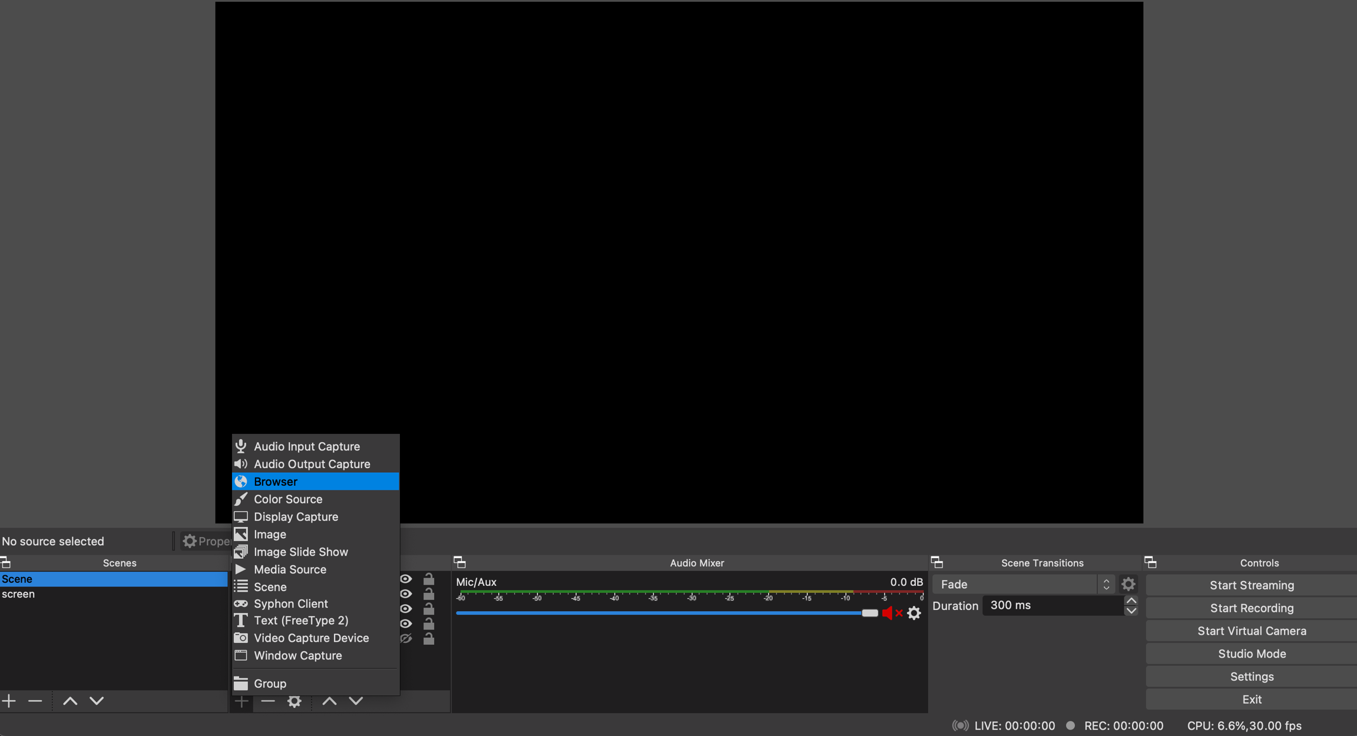Open source properties via the gear icon
The image size is (1357, 736).
(x=294, y=701)
